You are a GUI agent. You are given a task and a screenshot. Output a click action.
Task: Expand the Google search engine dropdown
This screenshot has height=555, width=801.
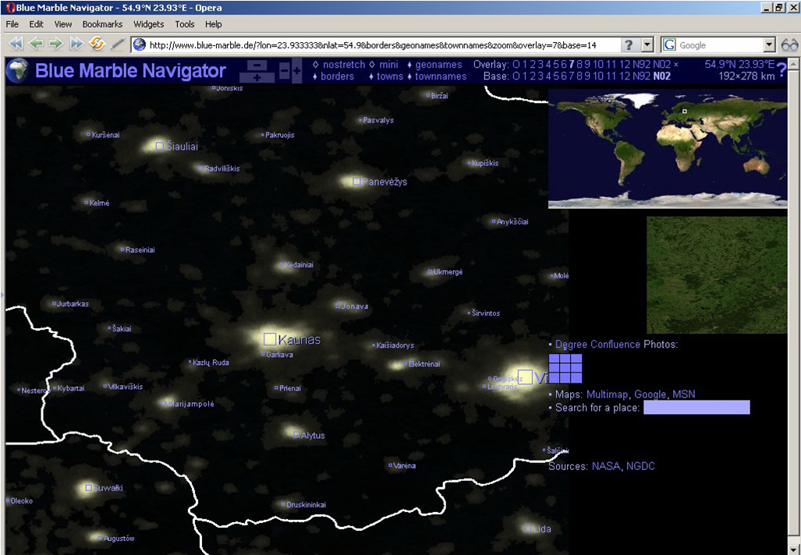[769, 45]
